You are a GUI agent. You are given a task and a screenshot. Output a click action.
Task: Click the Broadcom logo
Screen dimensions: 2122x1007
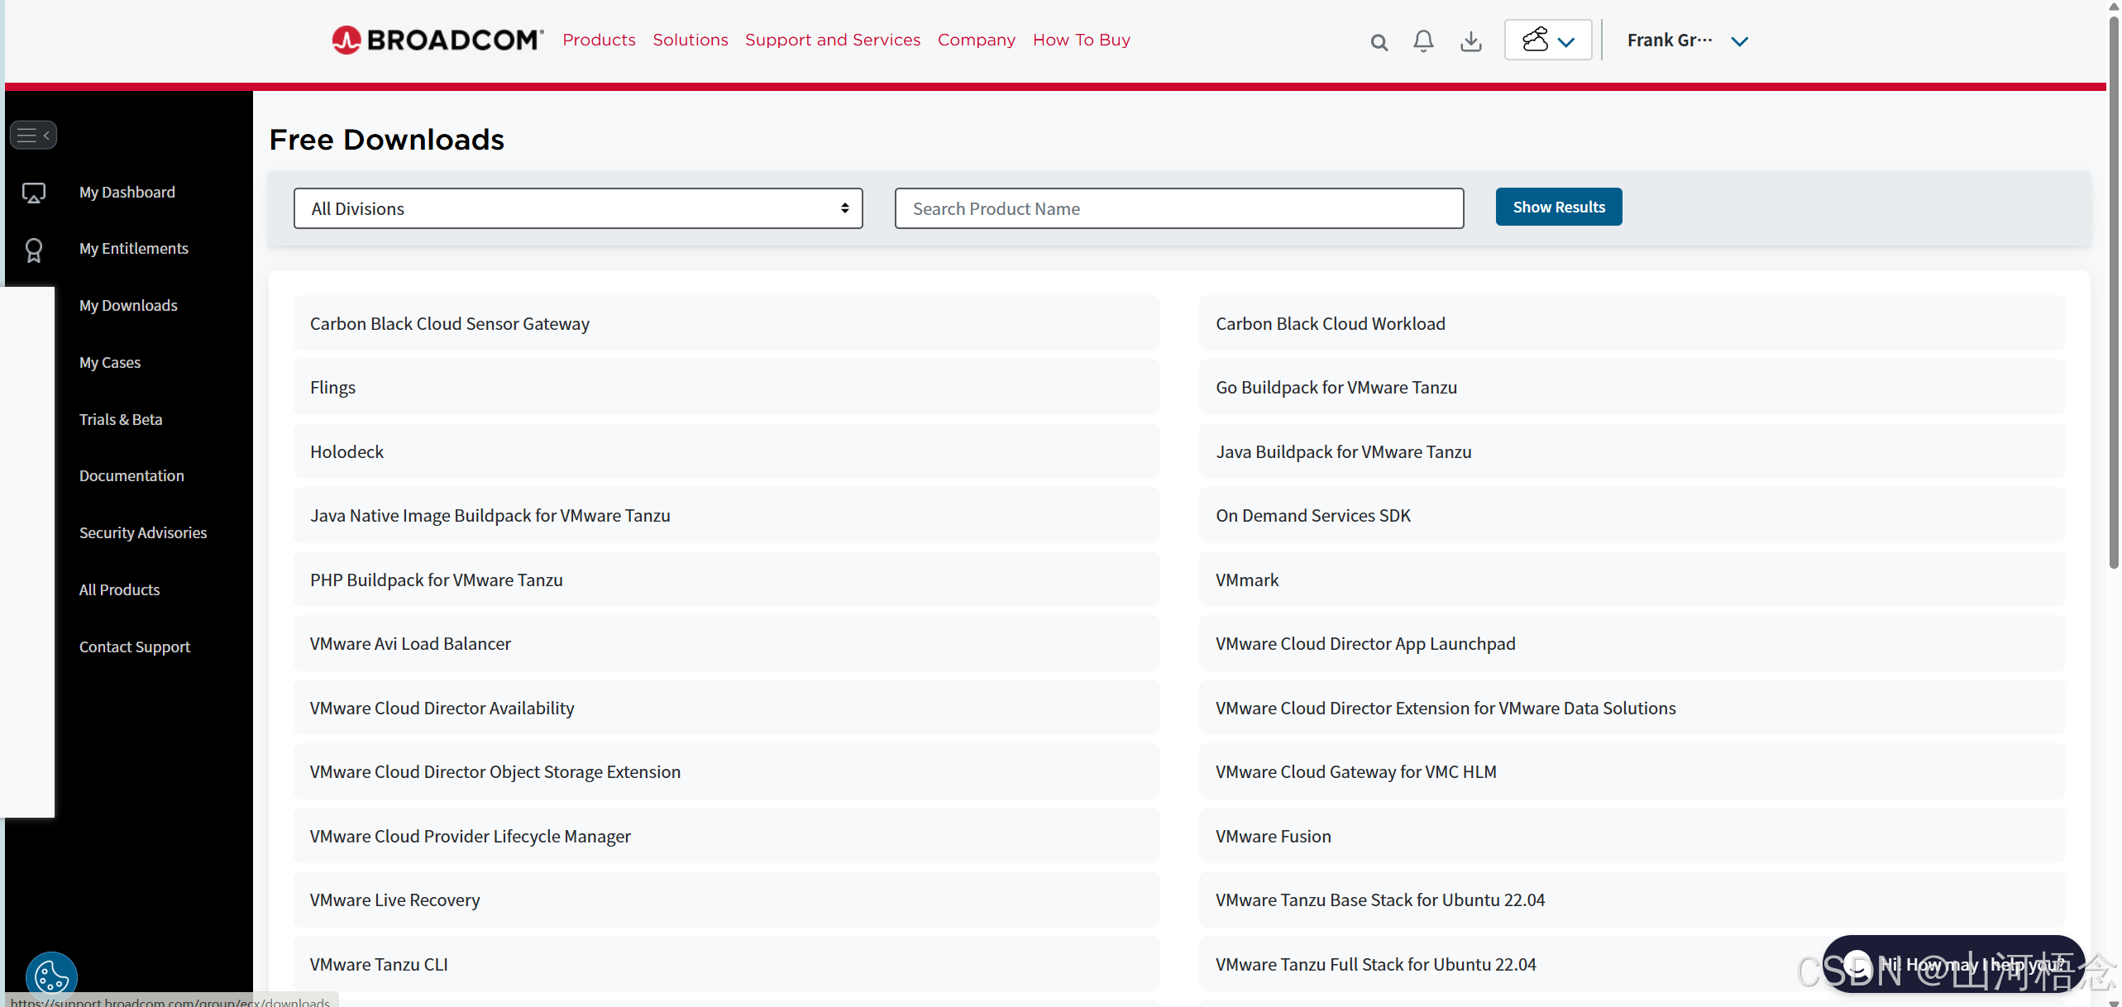point(437,40)
